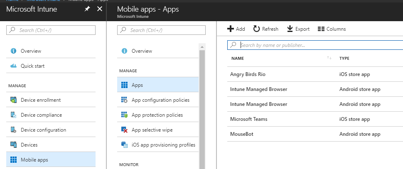Screen dimensions: 403x169
Task: Open the Columns chooser
Action: (332, 29)
